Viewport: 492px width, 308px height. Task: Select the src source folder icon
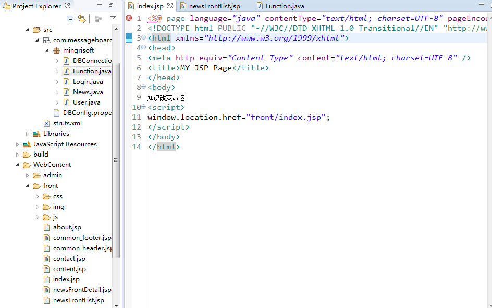[x=36, y=30]
